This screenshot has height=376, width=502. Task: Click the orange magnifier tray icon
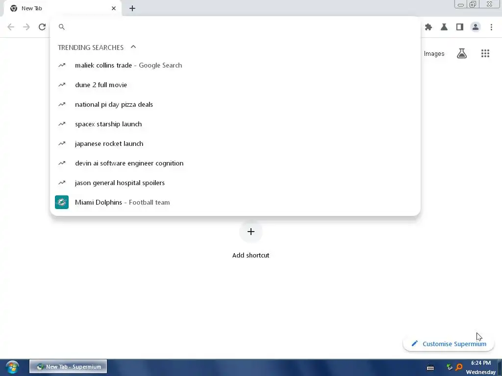pyautogui.click(x=459, y=367)
